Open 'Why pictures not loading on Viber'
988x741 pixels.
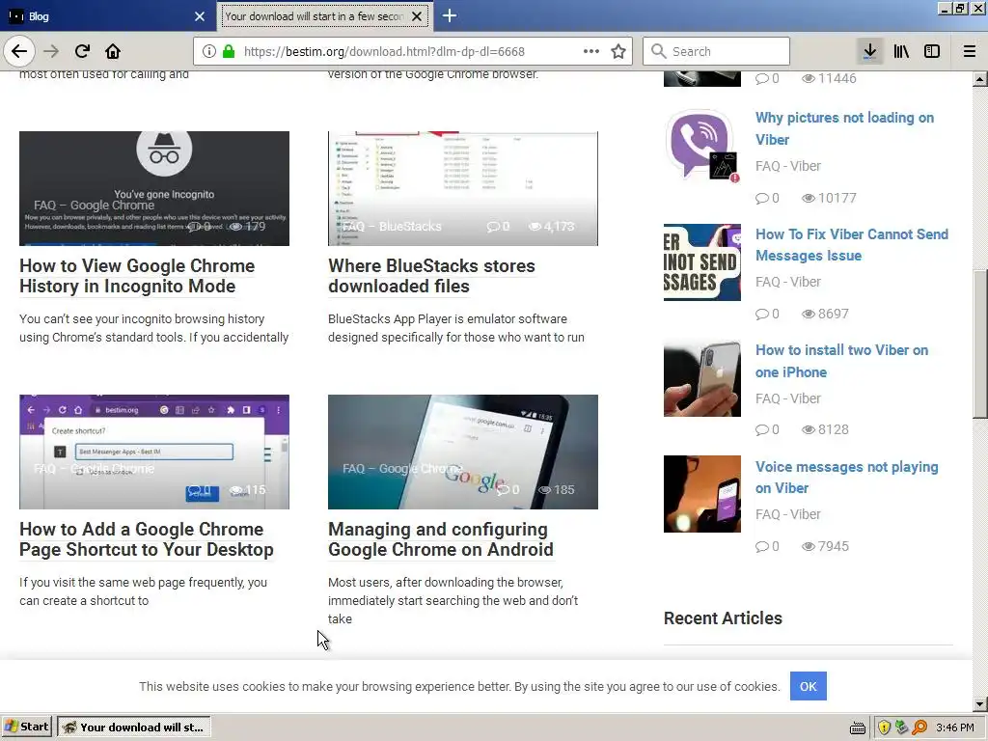844,128
